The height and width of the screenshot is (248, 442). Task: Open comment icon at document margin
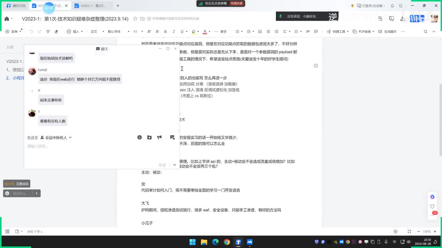point(316,65)
